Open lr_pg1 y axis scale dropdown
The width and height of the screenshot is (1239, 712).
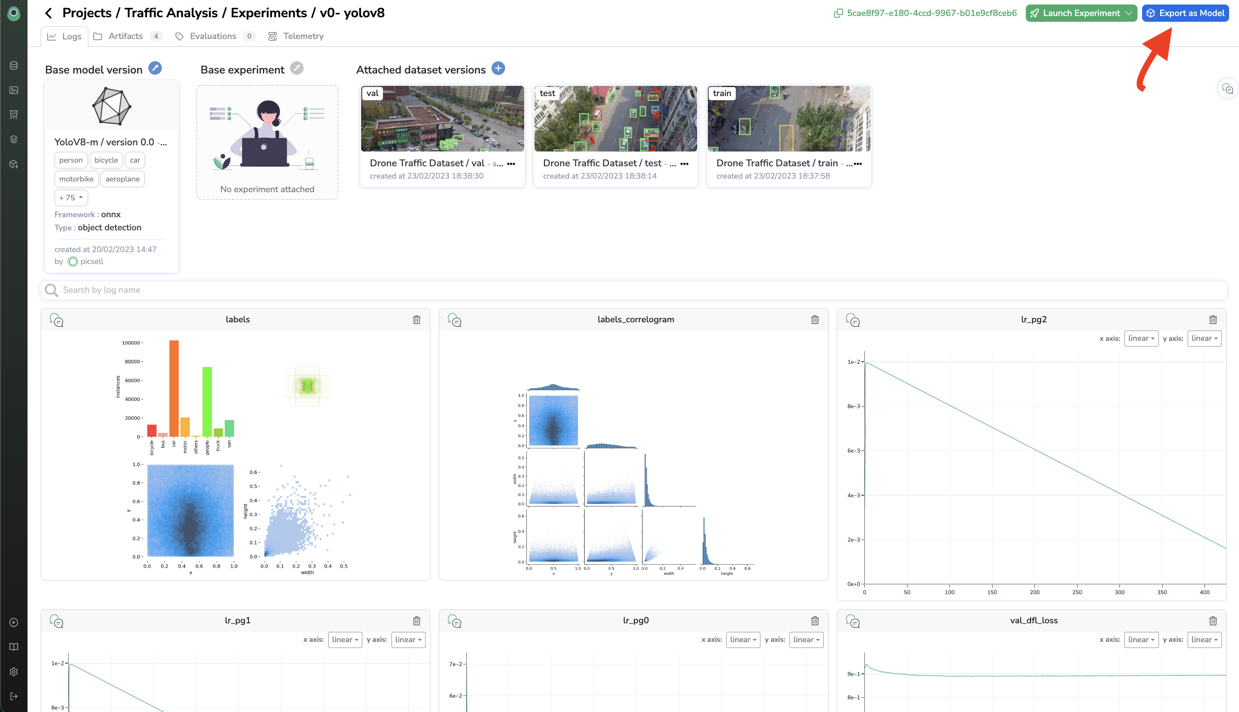(408, 640)
